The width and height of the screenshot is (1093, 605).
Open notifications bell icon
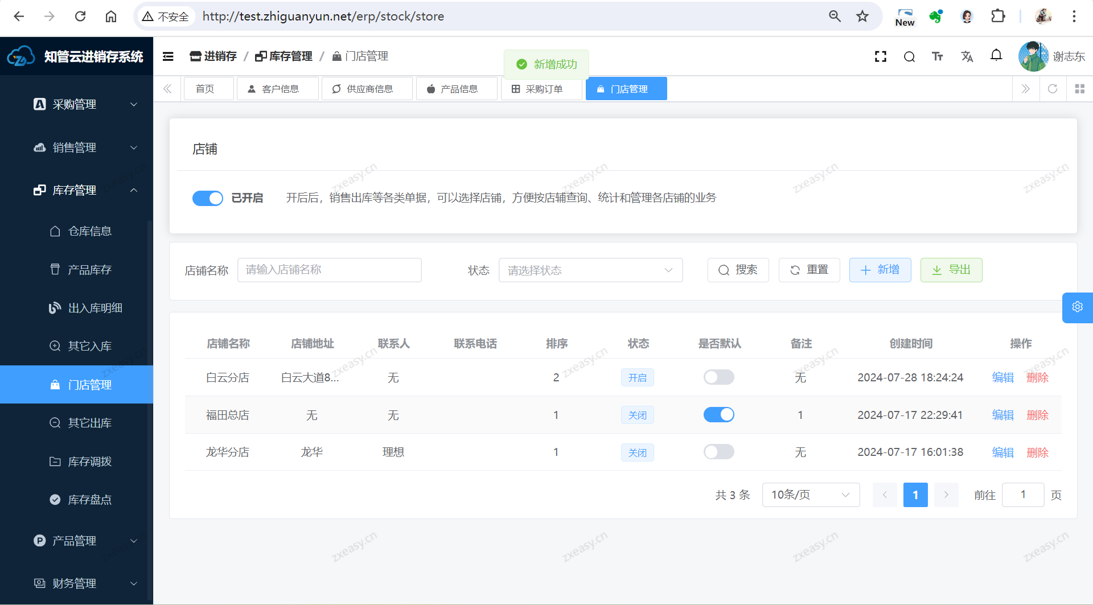click(996, 55)
